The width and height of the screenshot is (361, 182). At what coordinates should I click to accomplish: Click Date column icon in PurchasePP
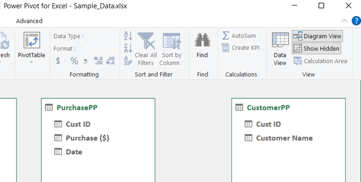point(58,152)
